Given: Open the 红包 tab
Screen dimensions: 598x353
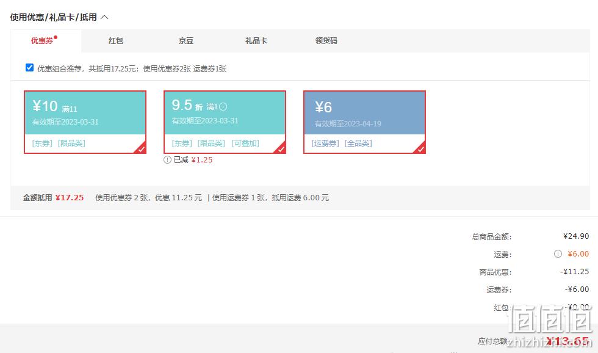Looking at the screenshot, I should [x=115, y=40].
